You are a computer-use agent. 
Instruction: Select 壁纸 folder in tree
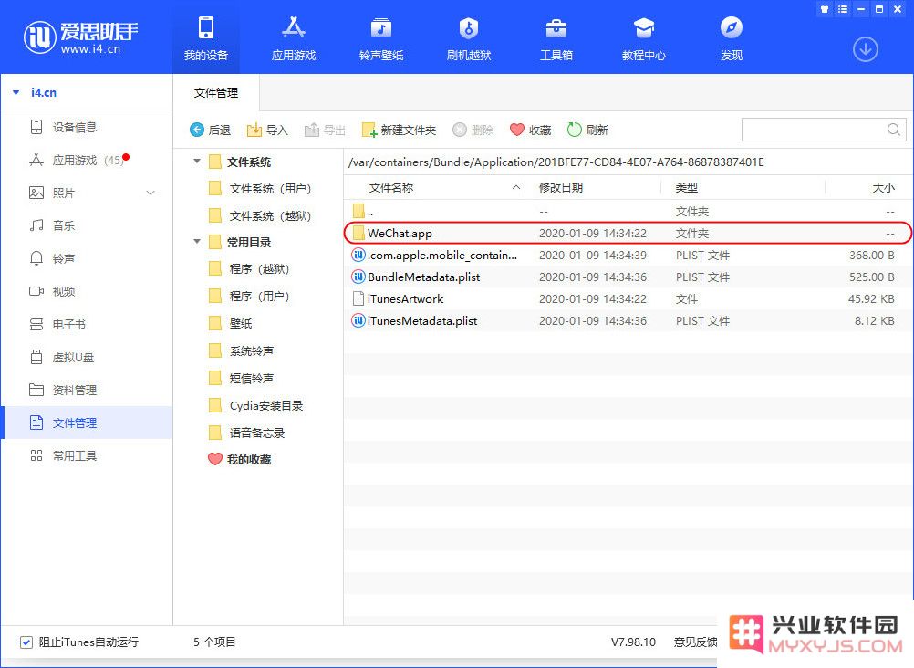click(230, 323)
